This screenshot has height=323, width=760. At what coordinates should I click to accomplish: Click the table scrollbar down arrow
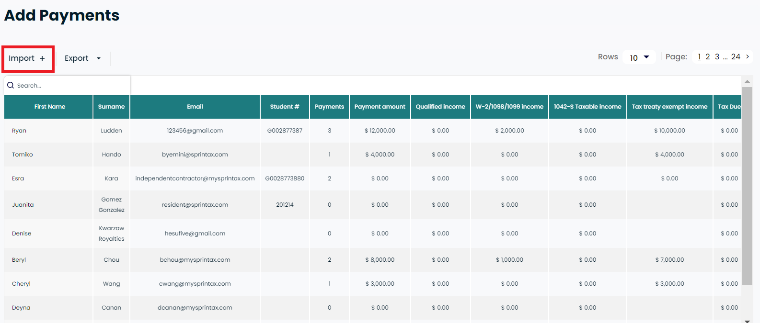[747, 321]
